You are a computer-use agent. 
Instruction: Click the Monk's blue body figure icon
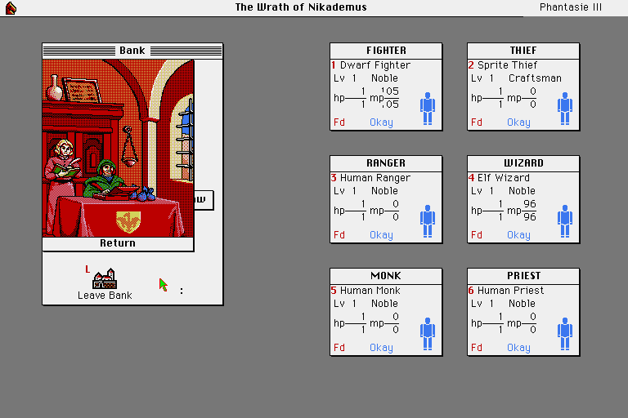(x=428, y=334)
